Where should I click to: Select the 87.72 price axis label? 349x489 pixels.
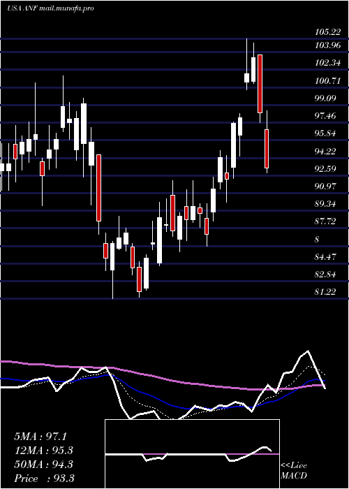pyautogui.click(x=325, y=221)
